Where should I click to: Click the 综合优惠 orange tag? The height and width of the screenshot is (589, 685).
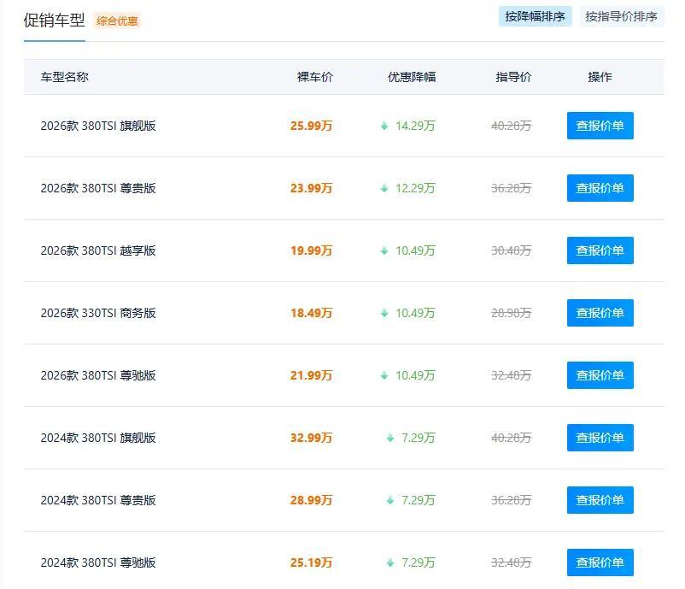[117, 21]
